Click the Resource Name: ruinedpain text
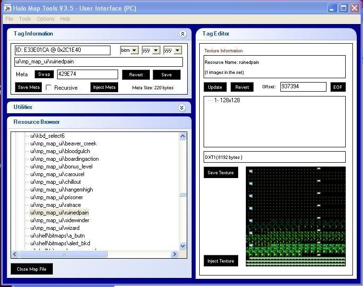 coord(232,62)
